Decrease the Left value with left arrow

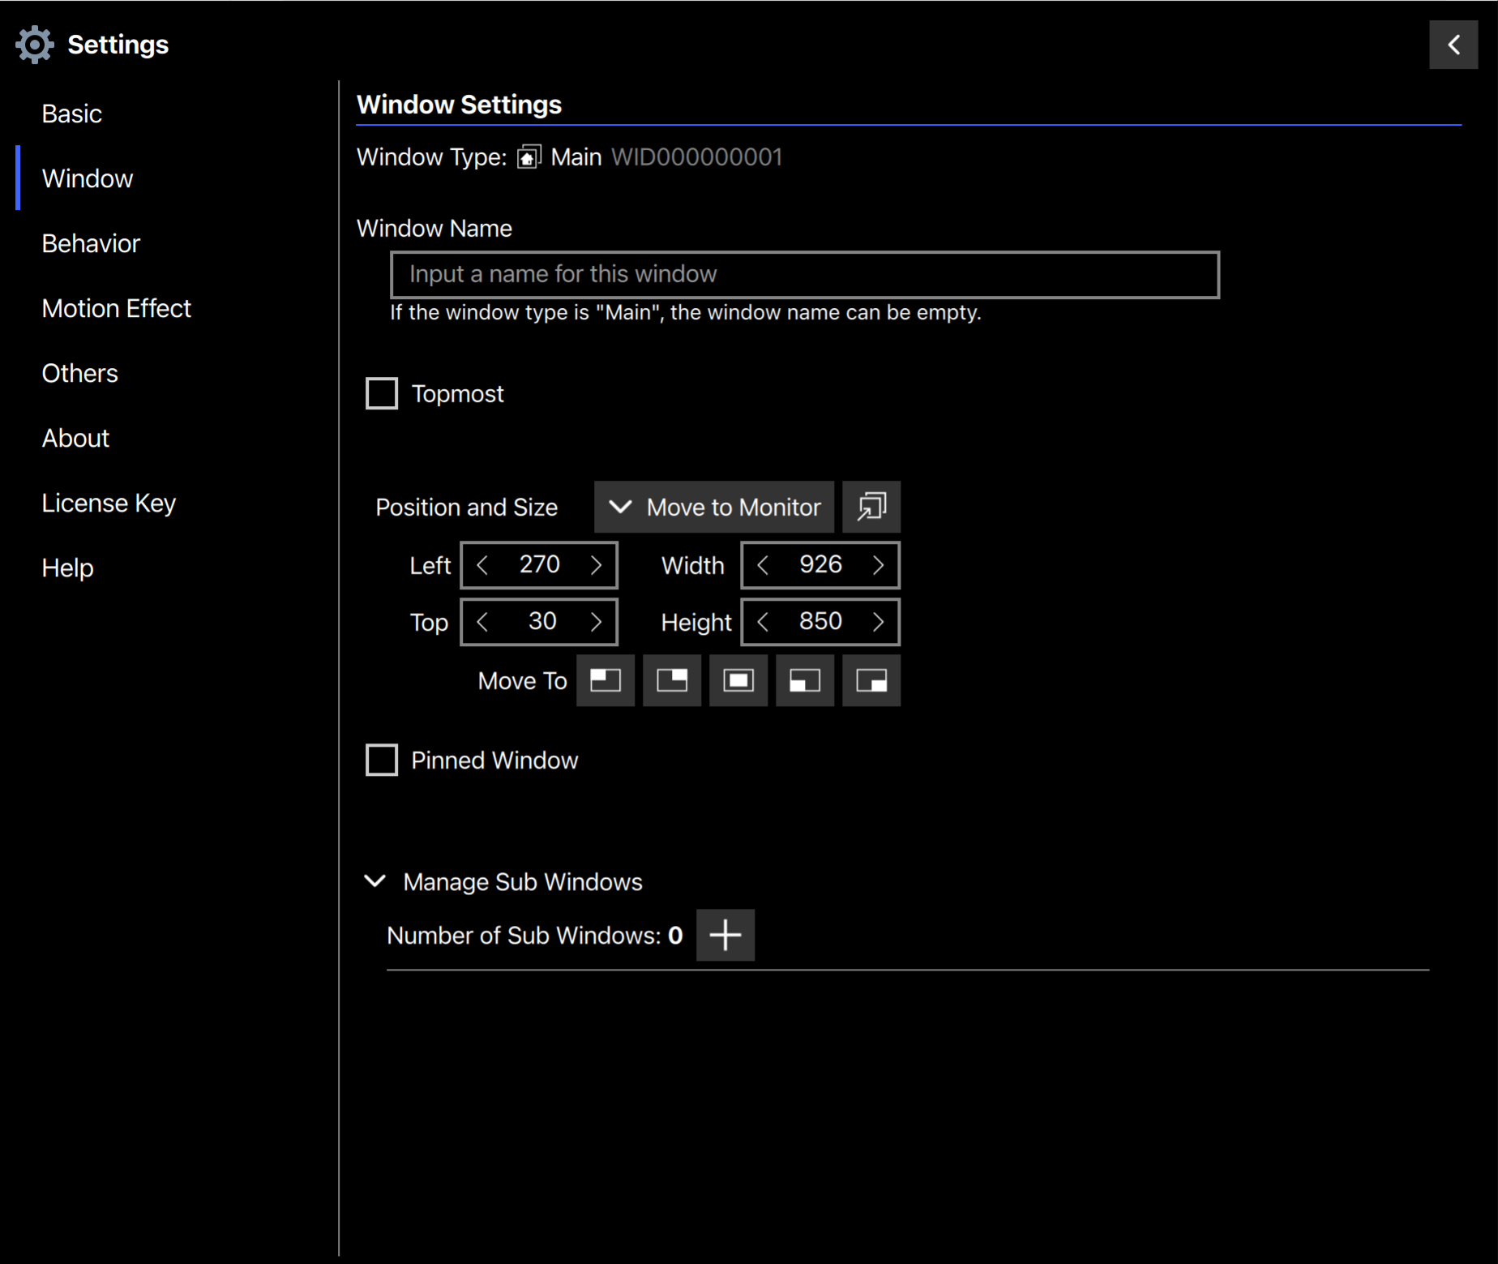coord(483,565)
